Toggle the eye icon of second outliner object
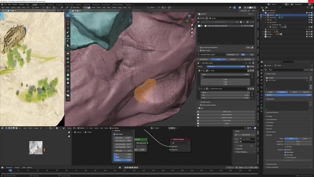The height and width of the screenshot is (177, 314). tap(309, 18)
